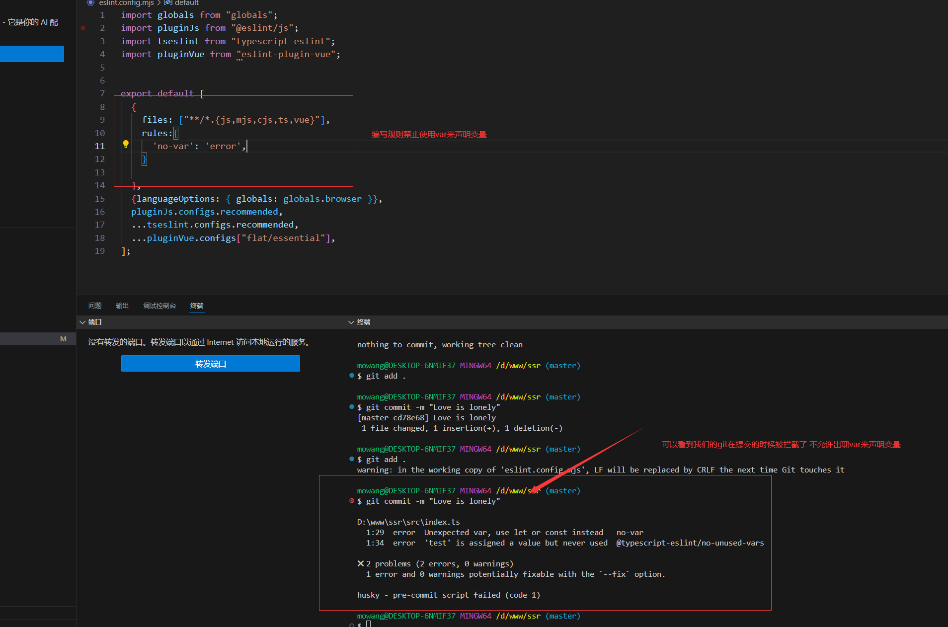Viewport: 948px width, 627px height.
Task: Click '@typescript-eslint/no-unused-vars' rule name
Action: tap(690, 543)
